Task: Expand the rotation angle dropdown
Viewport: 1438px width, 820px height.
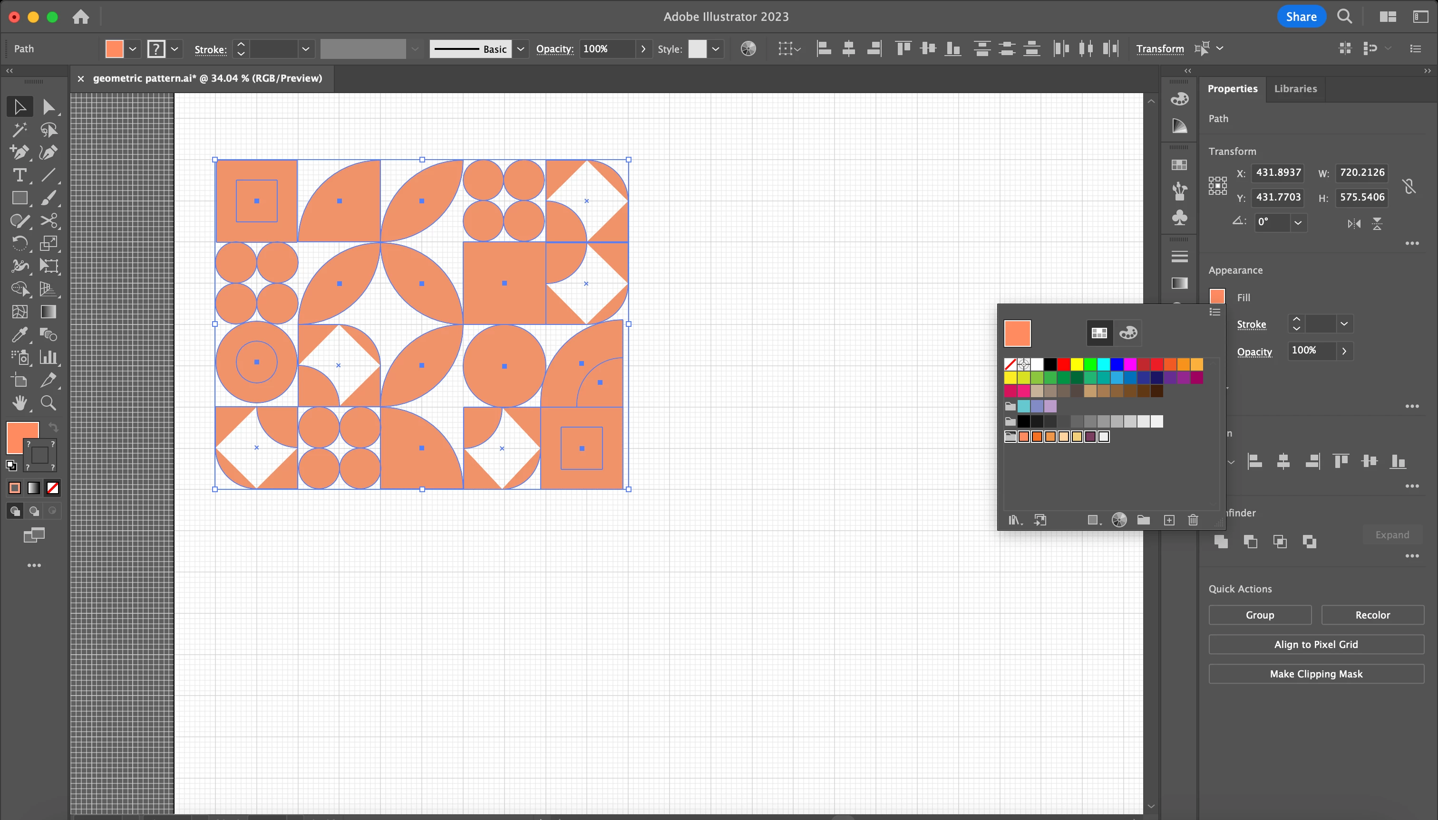Action: tap(1298, 222)
